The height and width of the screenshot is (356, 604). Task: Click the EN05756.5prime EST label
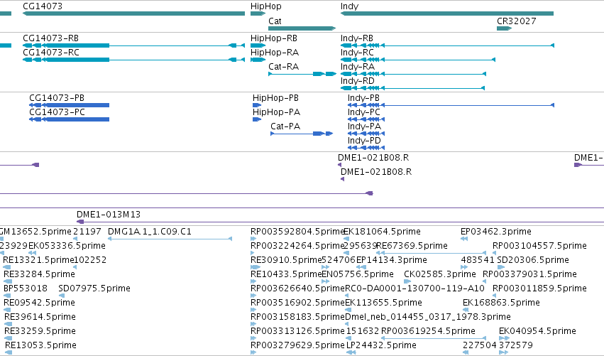pos(358,274)
